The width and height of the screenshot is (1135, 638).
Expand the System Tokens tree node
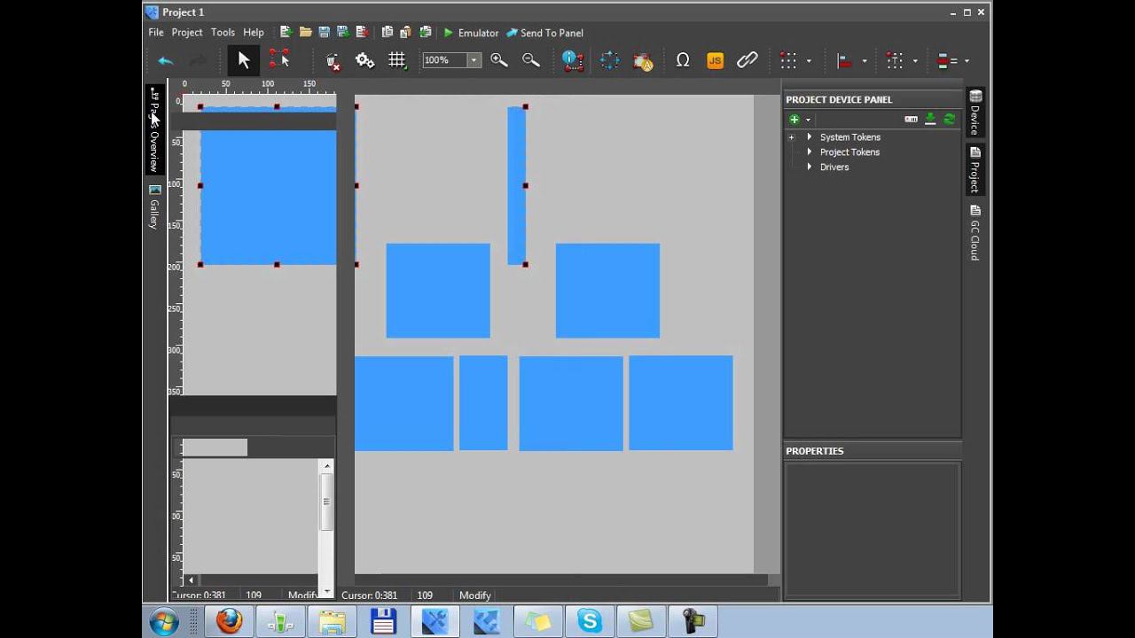pyautogui.click(x=809, y=137)
